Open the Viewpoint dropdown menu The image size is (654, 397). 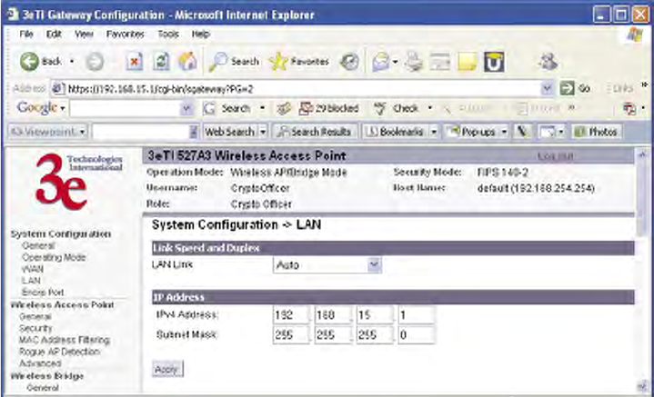(x=82, y=133)
